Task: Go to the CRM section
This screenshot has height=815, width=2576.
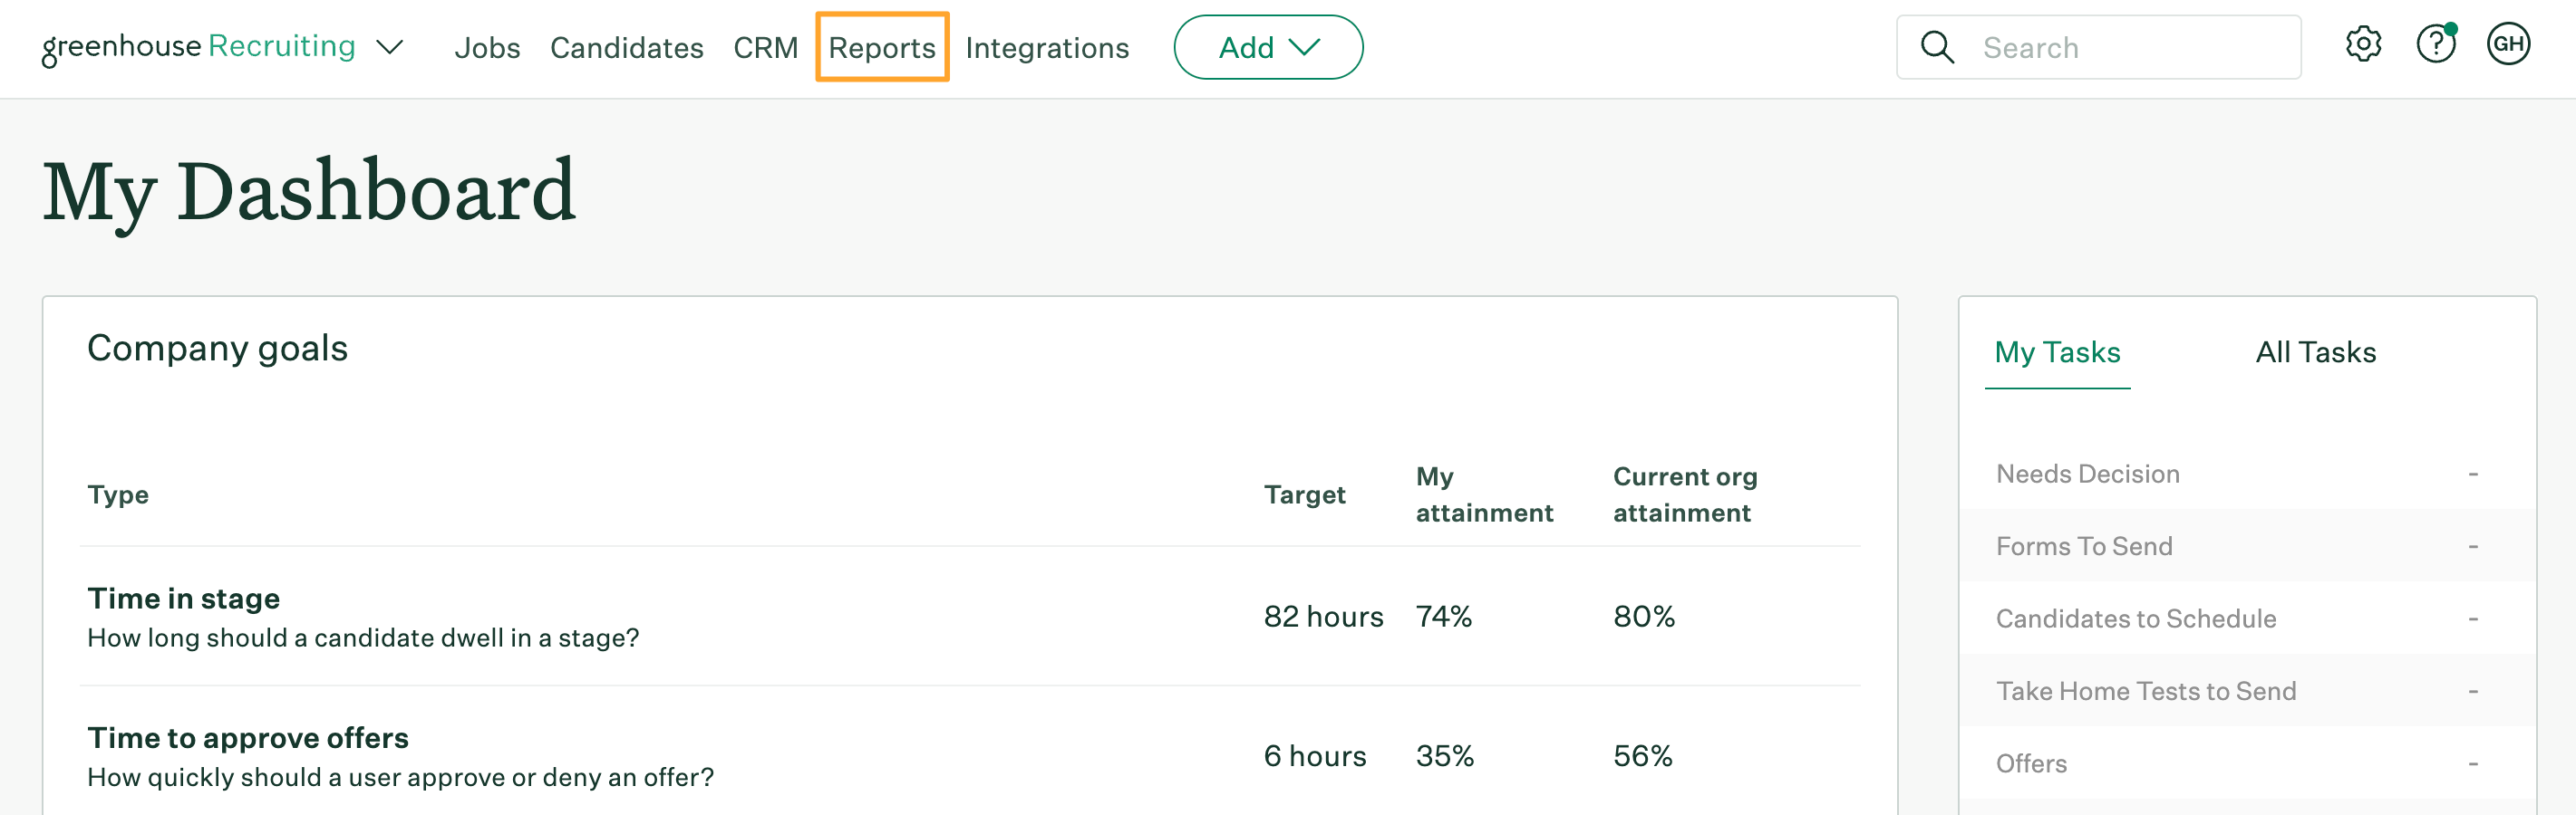Action: (766, 47)
